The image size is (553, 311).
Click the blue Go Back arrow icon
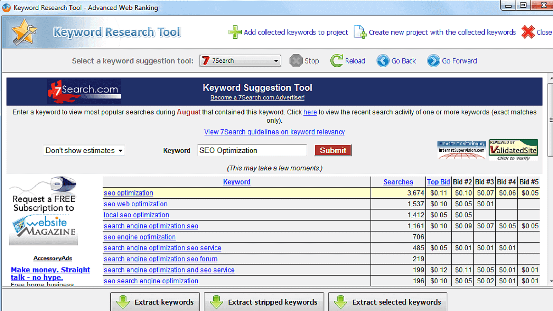pos(383,61)
